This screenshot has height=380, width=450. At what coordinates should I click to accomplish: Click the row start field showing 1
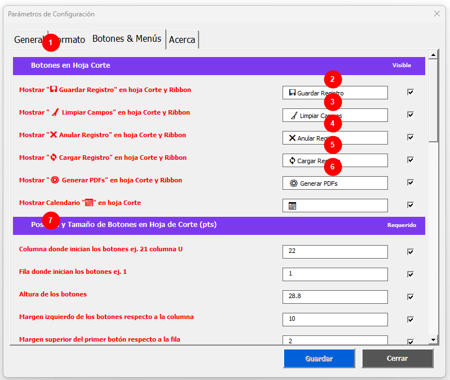click(335, 274)
